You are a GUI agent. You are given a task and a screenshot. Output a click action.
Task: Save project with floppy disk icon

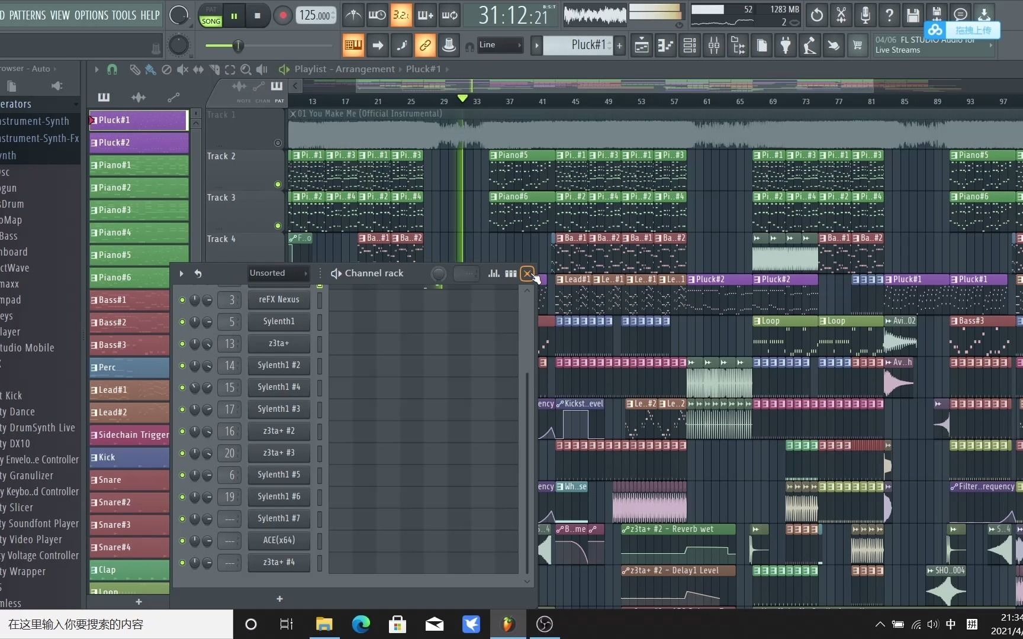913,15
